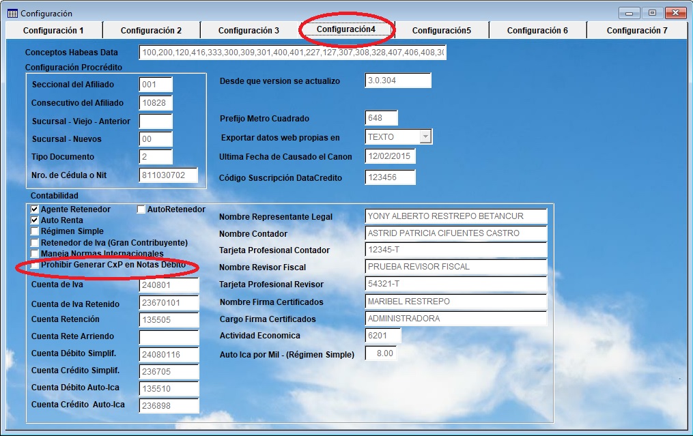This screenshot has height=436, width=693.
Task: Click the Tipo Documento field
Action: (x=156, y=157)
